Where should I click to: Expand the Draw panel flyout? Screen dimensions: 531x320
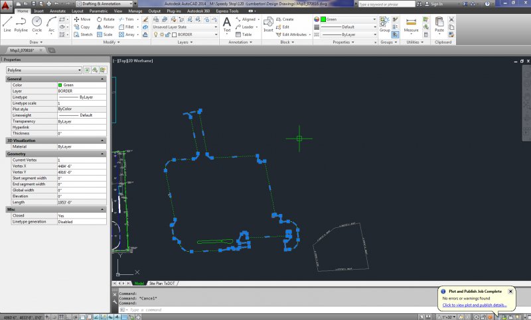click(37, 42)
